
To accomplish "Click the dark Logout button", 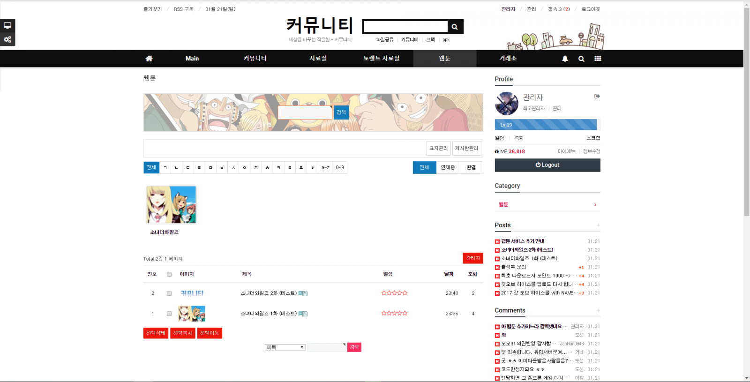I will pos(547,165).
